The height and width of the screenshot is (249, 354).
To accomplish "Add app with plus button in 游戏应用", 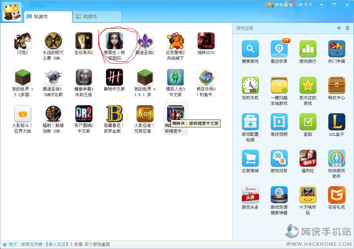I will [x=339, y=28].
